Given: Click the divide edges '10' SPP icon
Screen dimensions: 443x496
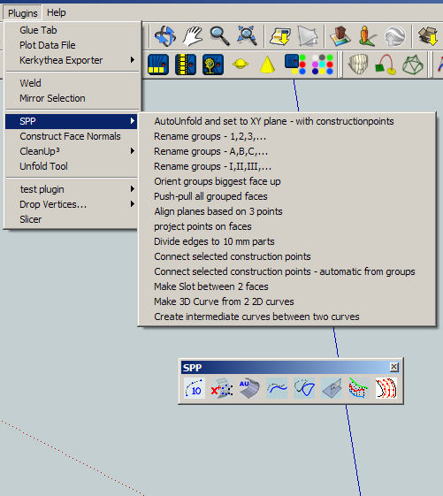Looking at the screenshot, I should click(195, 388).
